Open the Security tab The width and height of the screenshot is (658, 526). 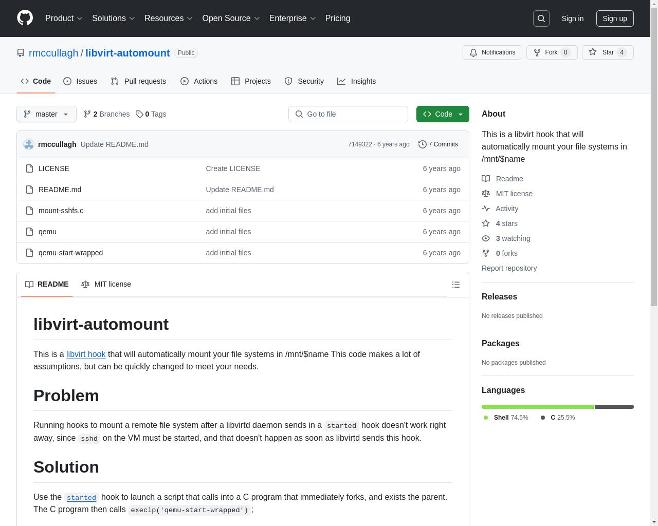point(304,81)
